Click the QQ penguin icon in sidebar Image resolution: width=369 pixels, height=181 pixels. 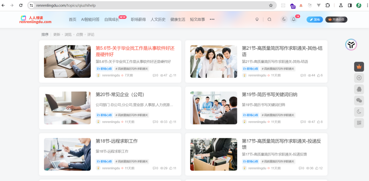pos(359,89)
